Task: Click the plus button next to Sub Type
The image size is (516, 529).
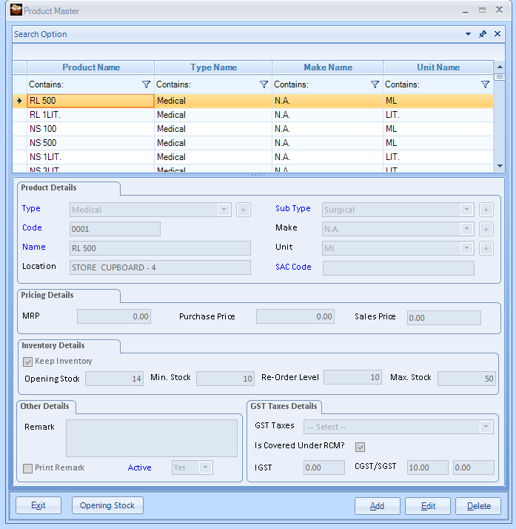Action: point(486,210)
